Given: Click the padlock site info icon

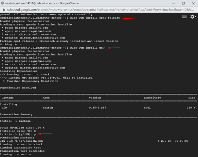Looking at the screenshot, I should pos(4,9).
